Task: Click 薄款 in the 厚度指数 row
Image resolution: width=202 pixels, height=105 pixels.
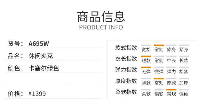Action: point(146,83)
